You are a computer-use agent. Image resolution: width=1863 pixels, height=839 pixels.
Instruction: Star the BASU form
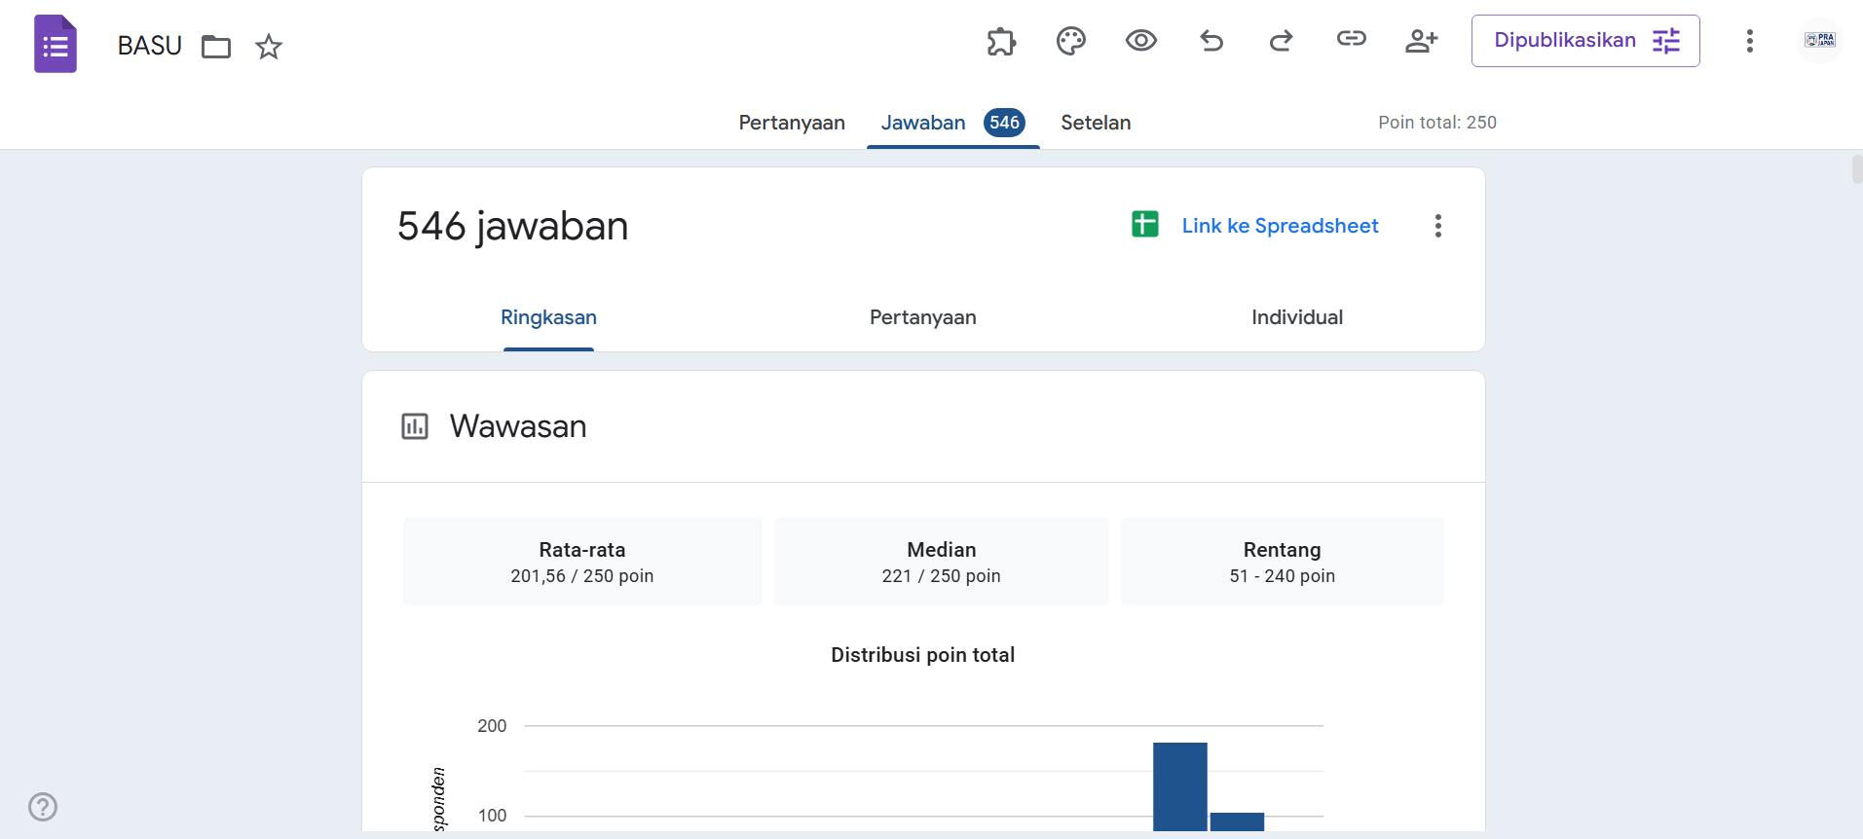(269, 47)
